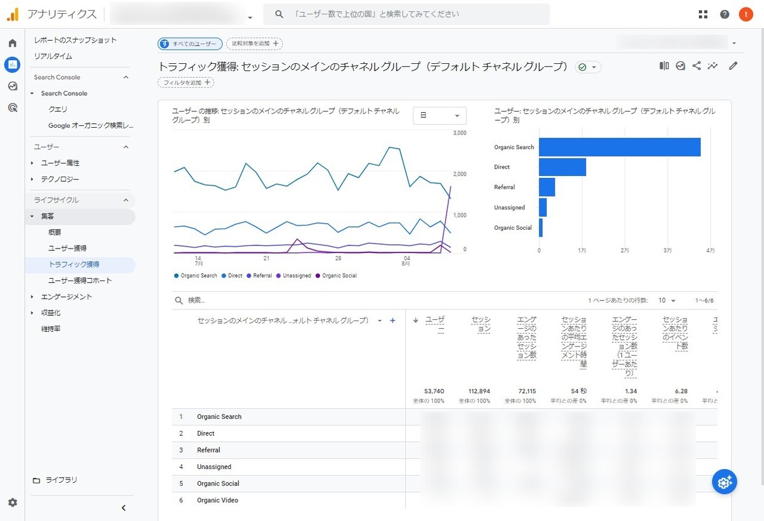Open リアルタイム report
Screen dimensions: 764x521
click(53, 56)
